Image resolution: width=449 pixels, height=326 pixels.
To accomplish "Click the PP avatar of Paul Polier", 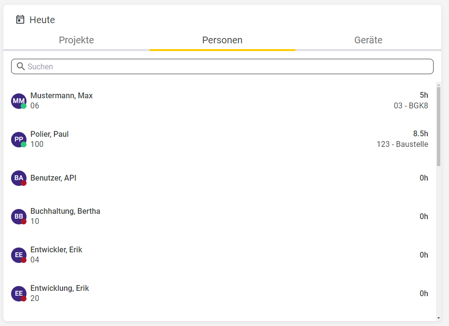I will (x=19, y=139).
